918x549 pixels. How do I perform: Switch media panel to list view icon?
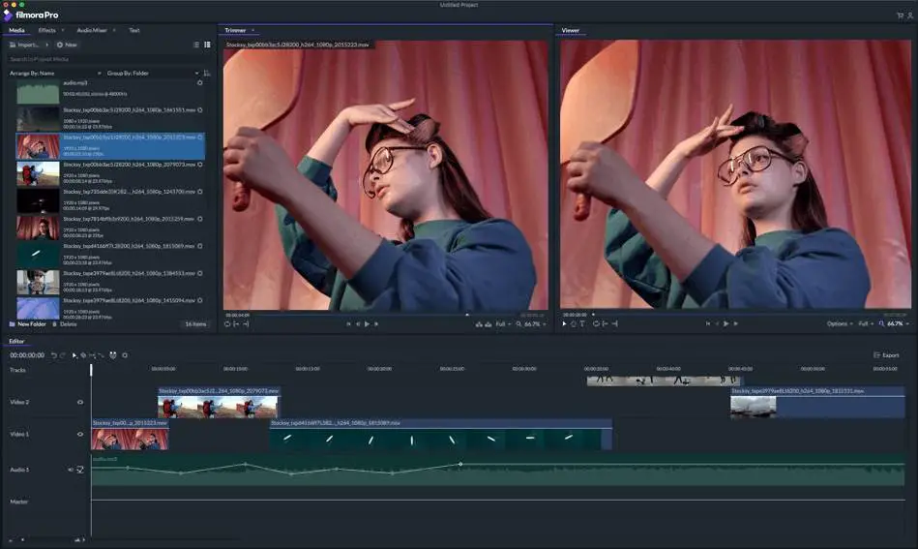(196, 45)
